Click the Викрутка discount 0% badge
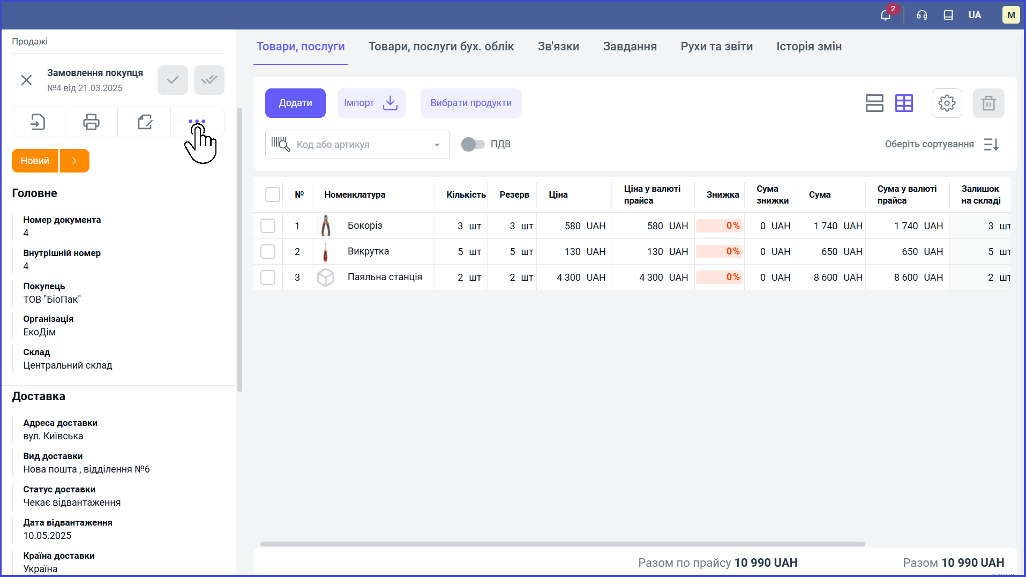 pos(719,252)
